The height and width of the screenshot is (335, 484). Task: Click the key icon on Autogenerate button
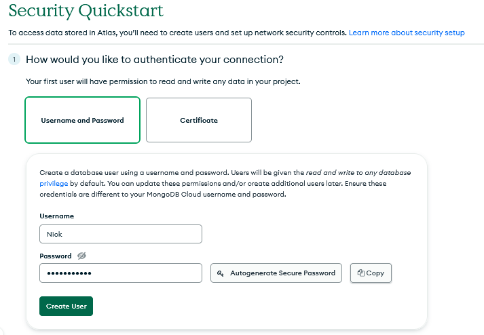(x=221, y=273)
